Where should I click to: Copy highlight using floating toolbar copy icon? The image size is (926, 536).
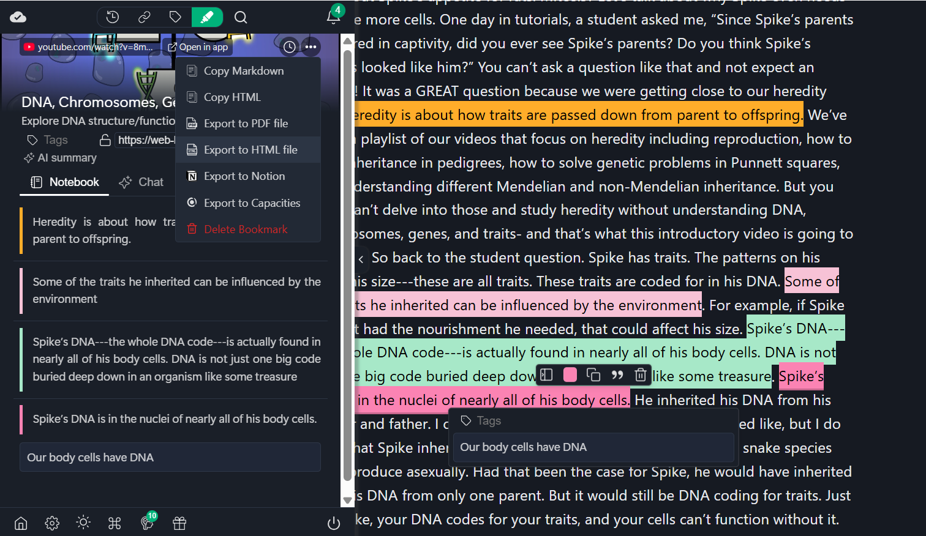tap(593, 374)
